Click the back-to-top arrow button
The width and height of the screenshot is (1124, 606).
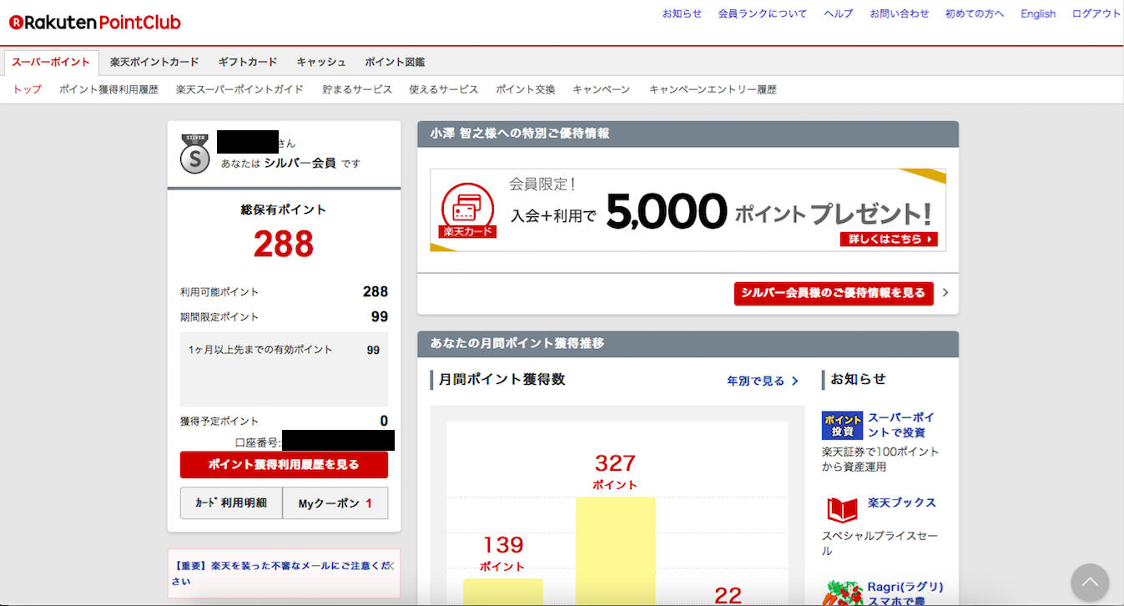pos(1090,583)
